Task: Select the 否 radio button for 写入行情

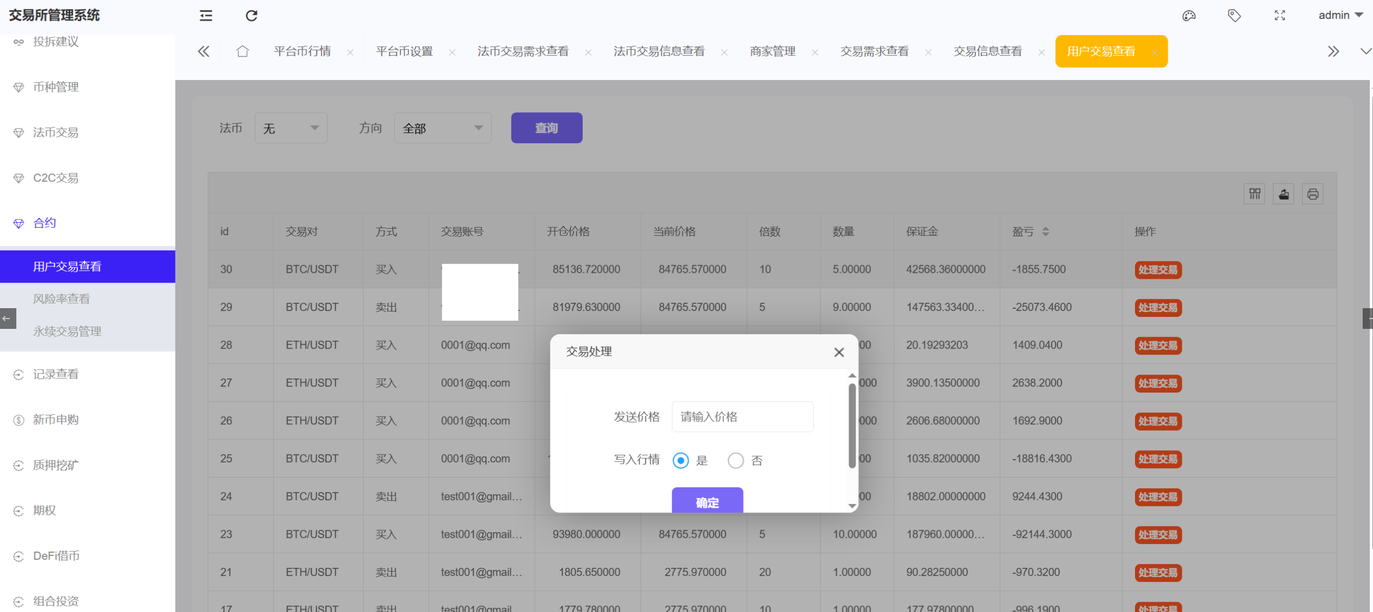Action: (736, 460)
